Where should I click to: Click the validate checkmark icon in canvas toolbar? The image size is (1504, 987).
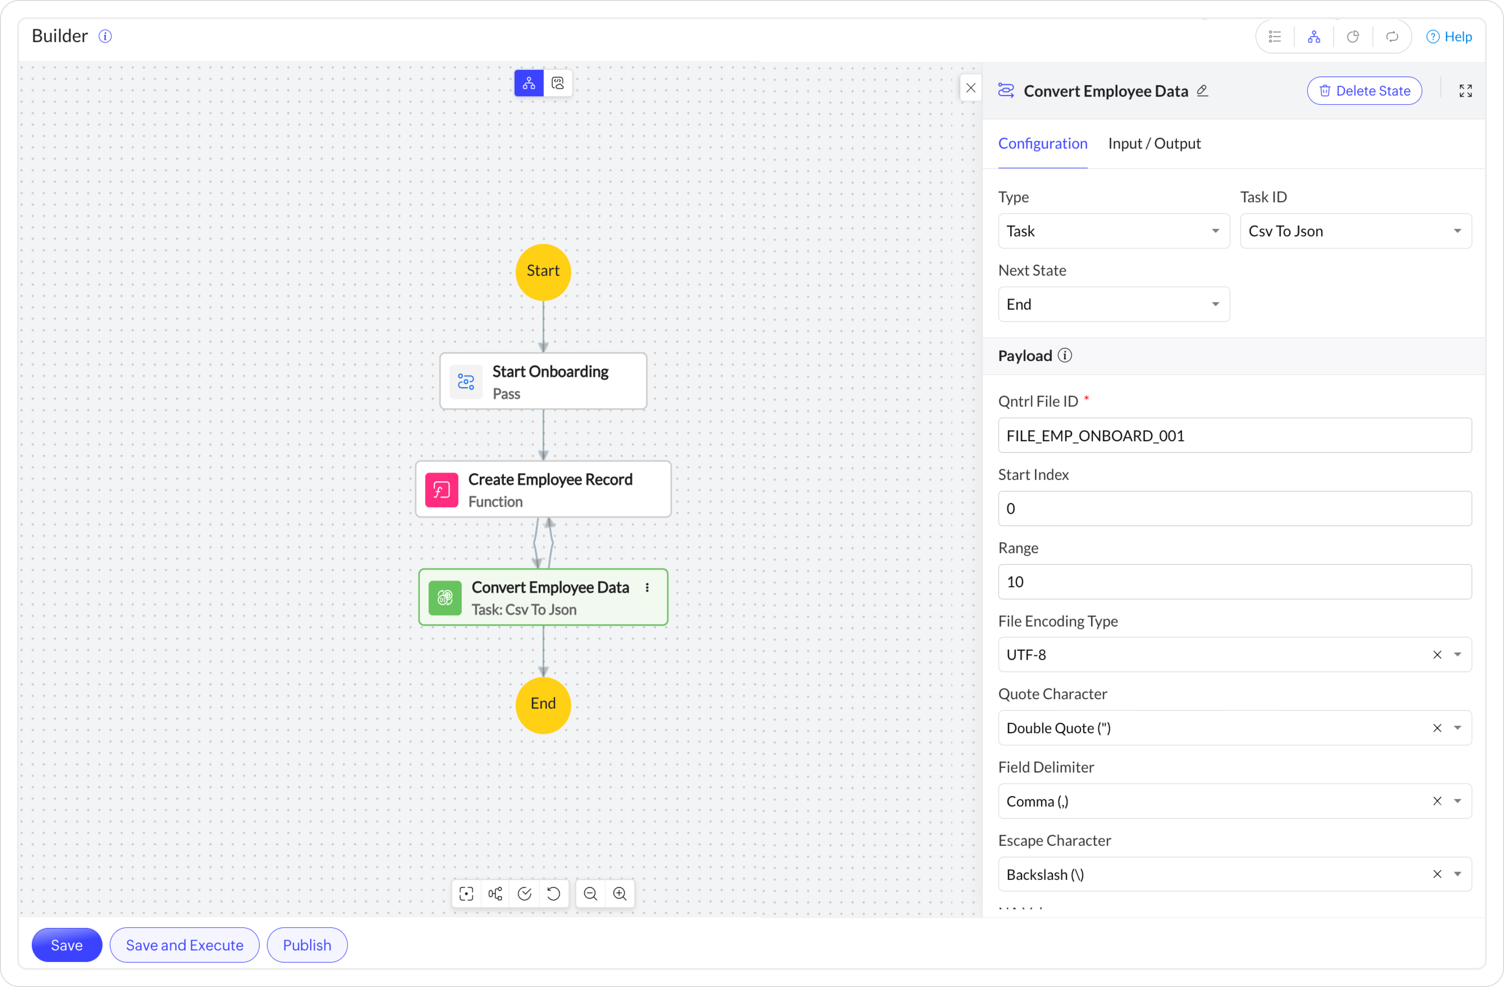[x=525, y=894]
